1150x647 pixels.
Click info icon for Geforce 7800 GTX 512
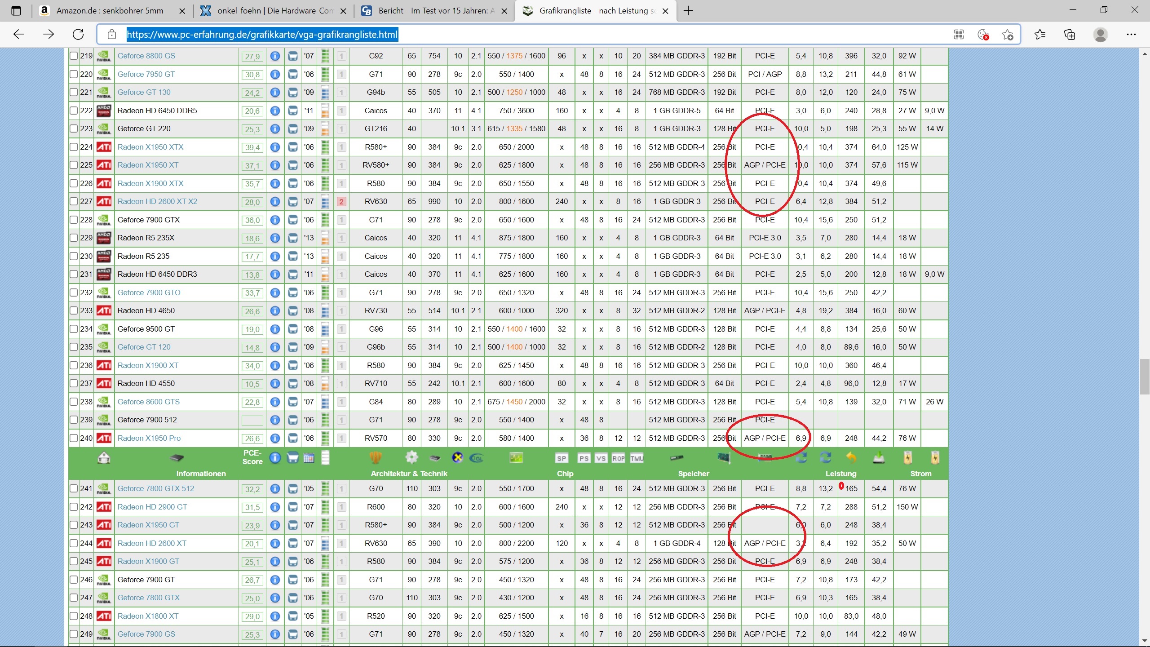tap(275, 488)
